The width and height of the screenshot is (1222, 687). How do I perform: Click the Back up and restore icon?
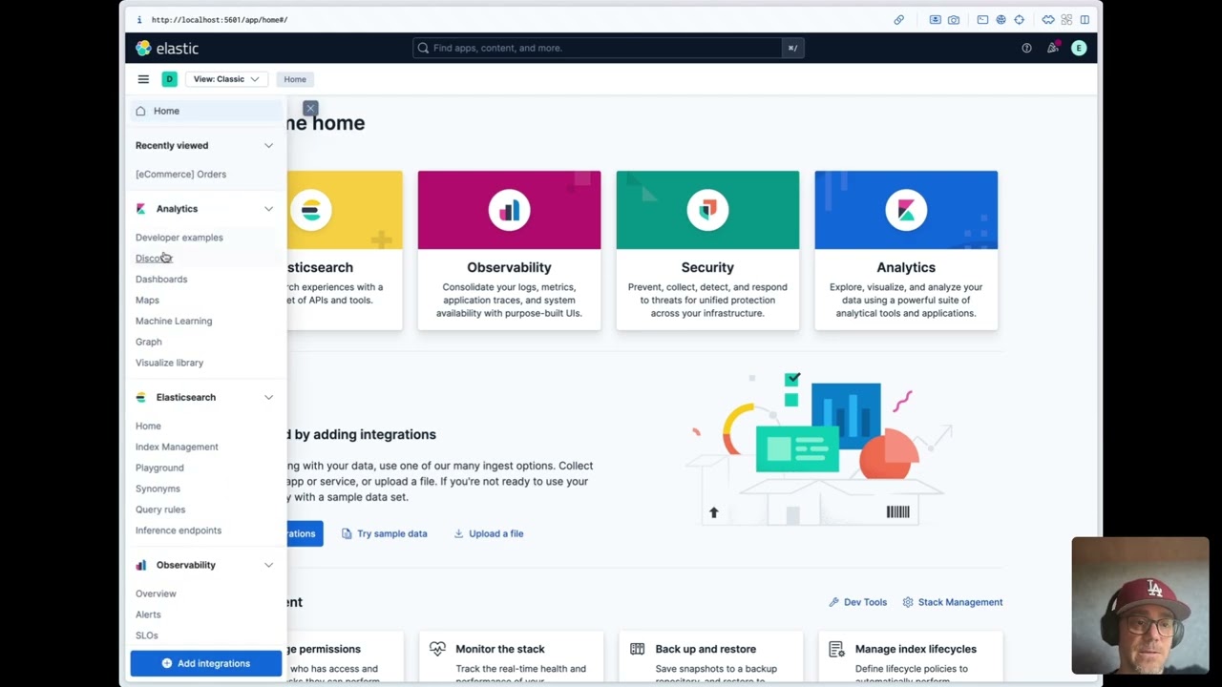pos(637,649)
